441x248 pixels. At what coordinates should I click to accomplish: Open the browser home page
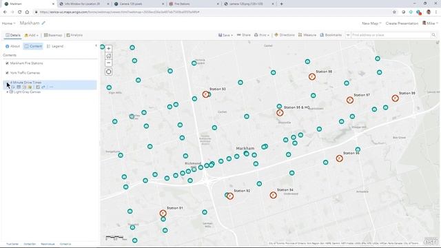click(27, 12)
